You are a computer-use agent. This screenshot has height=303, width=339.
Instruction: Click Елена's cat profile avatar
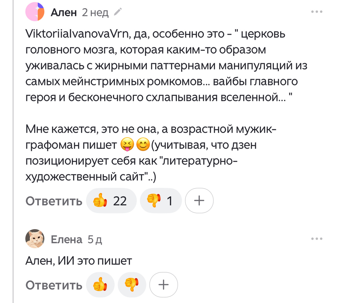pos(35,238)
